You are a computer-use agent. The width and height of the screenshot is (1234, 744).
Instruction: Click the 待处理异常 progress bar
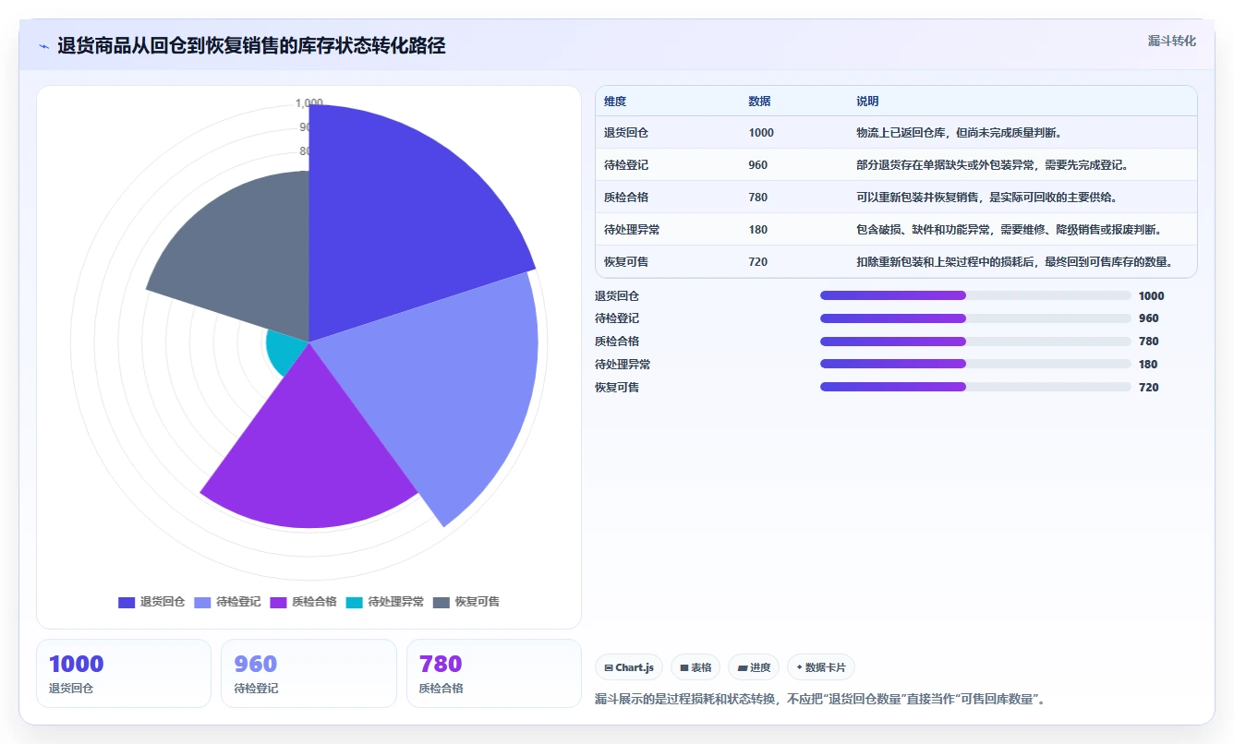click(975, 364)
